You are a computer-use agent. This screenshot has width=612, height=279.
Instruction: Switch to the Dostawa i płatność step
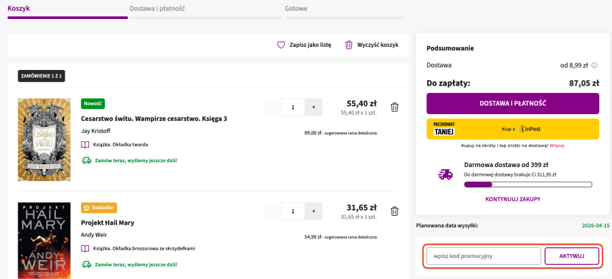[x=158, y=9]
